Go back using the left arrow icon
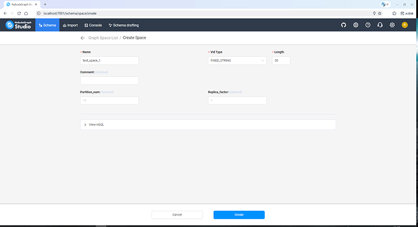 pos(82,38)
